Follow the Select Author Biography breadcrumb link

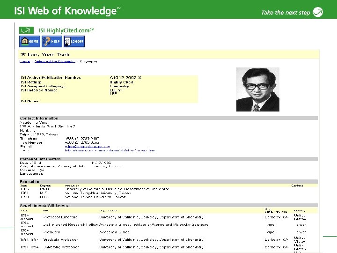click(x=55, y=61)
